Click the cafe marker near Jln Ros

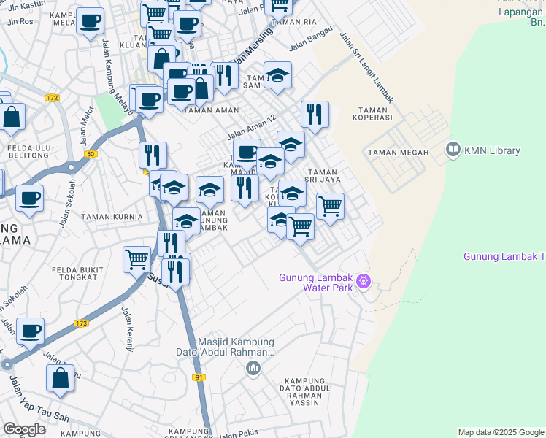(x=90, y=21)
